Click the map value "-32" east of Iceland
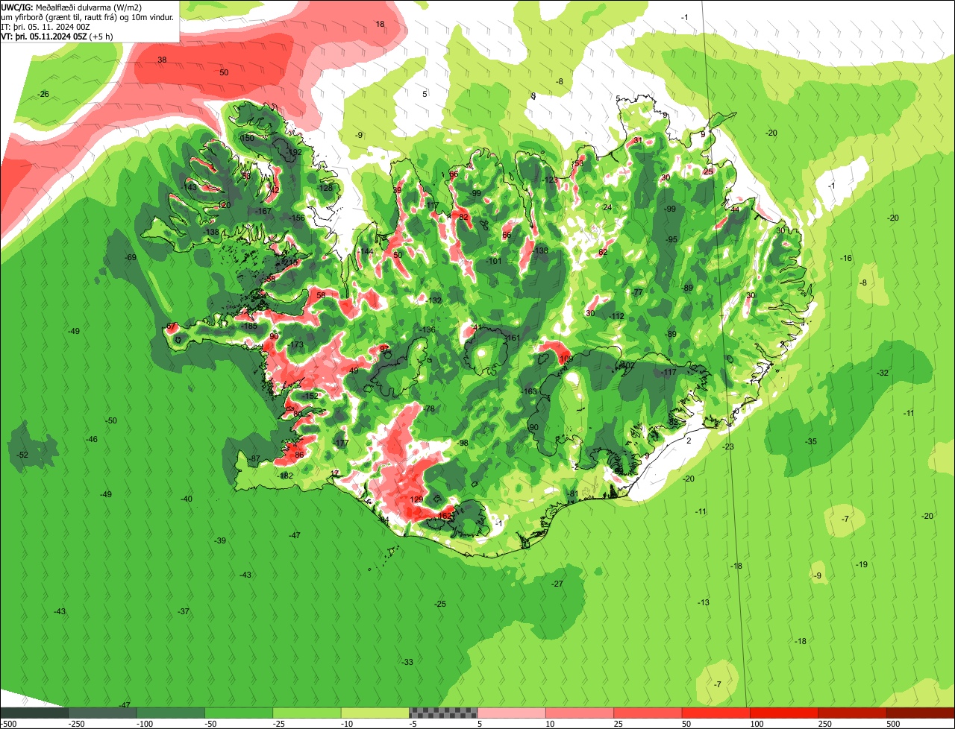Viewport: 955px width, 729px height. (x=883, y=373)
